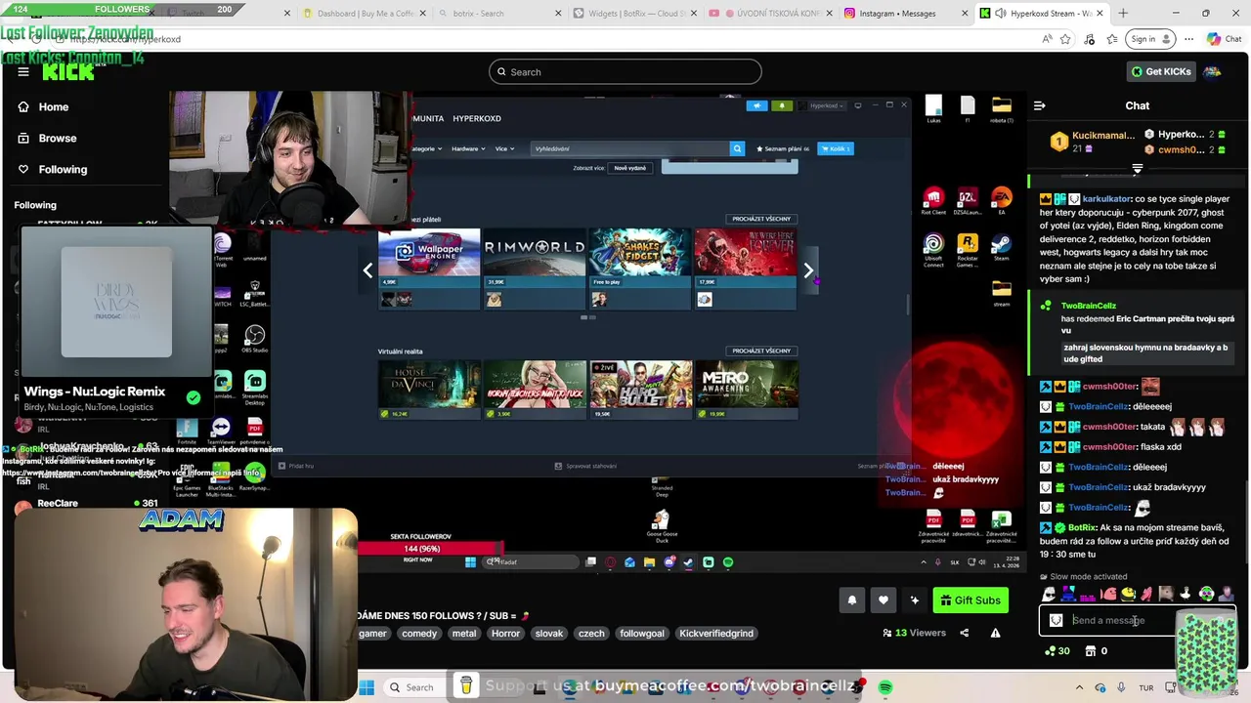Click BotRix username in chat
Screen dimensions: 1251x703
click(1081, 528)
